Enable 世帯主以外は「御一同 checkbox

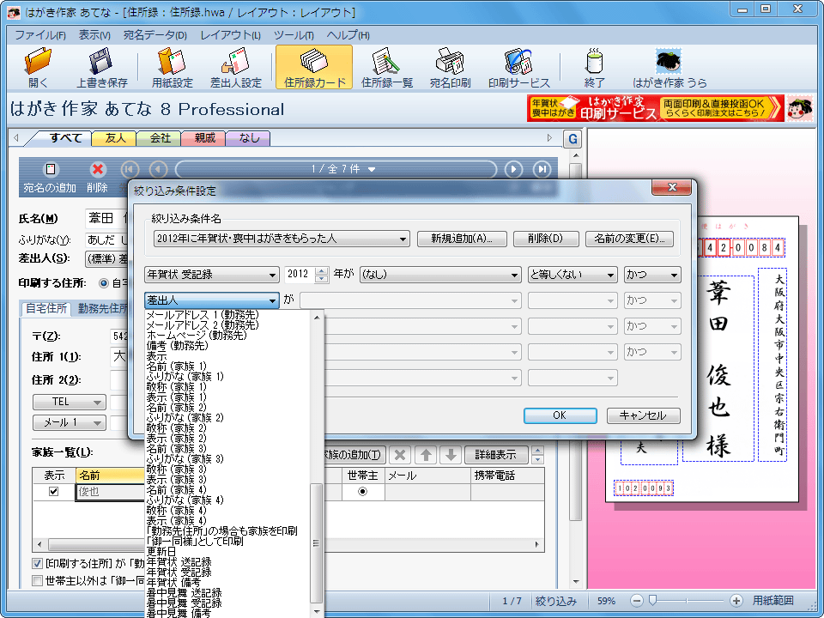(37, 581)
